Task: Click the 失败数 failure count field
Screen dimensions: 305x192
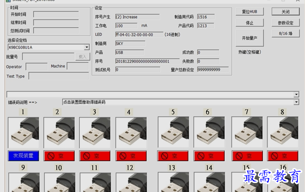Action: [x=208, y=61]
